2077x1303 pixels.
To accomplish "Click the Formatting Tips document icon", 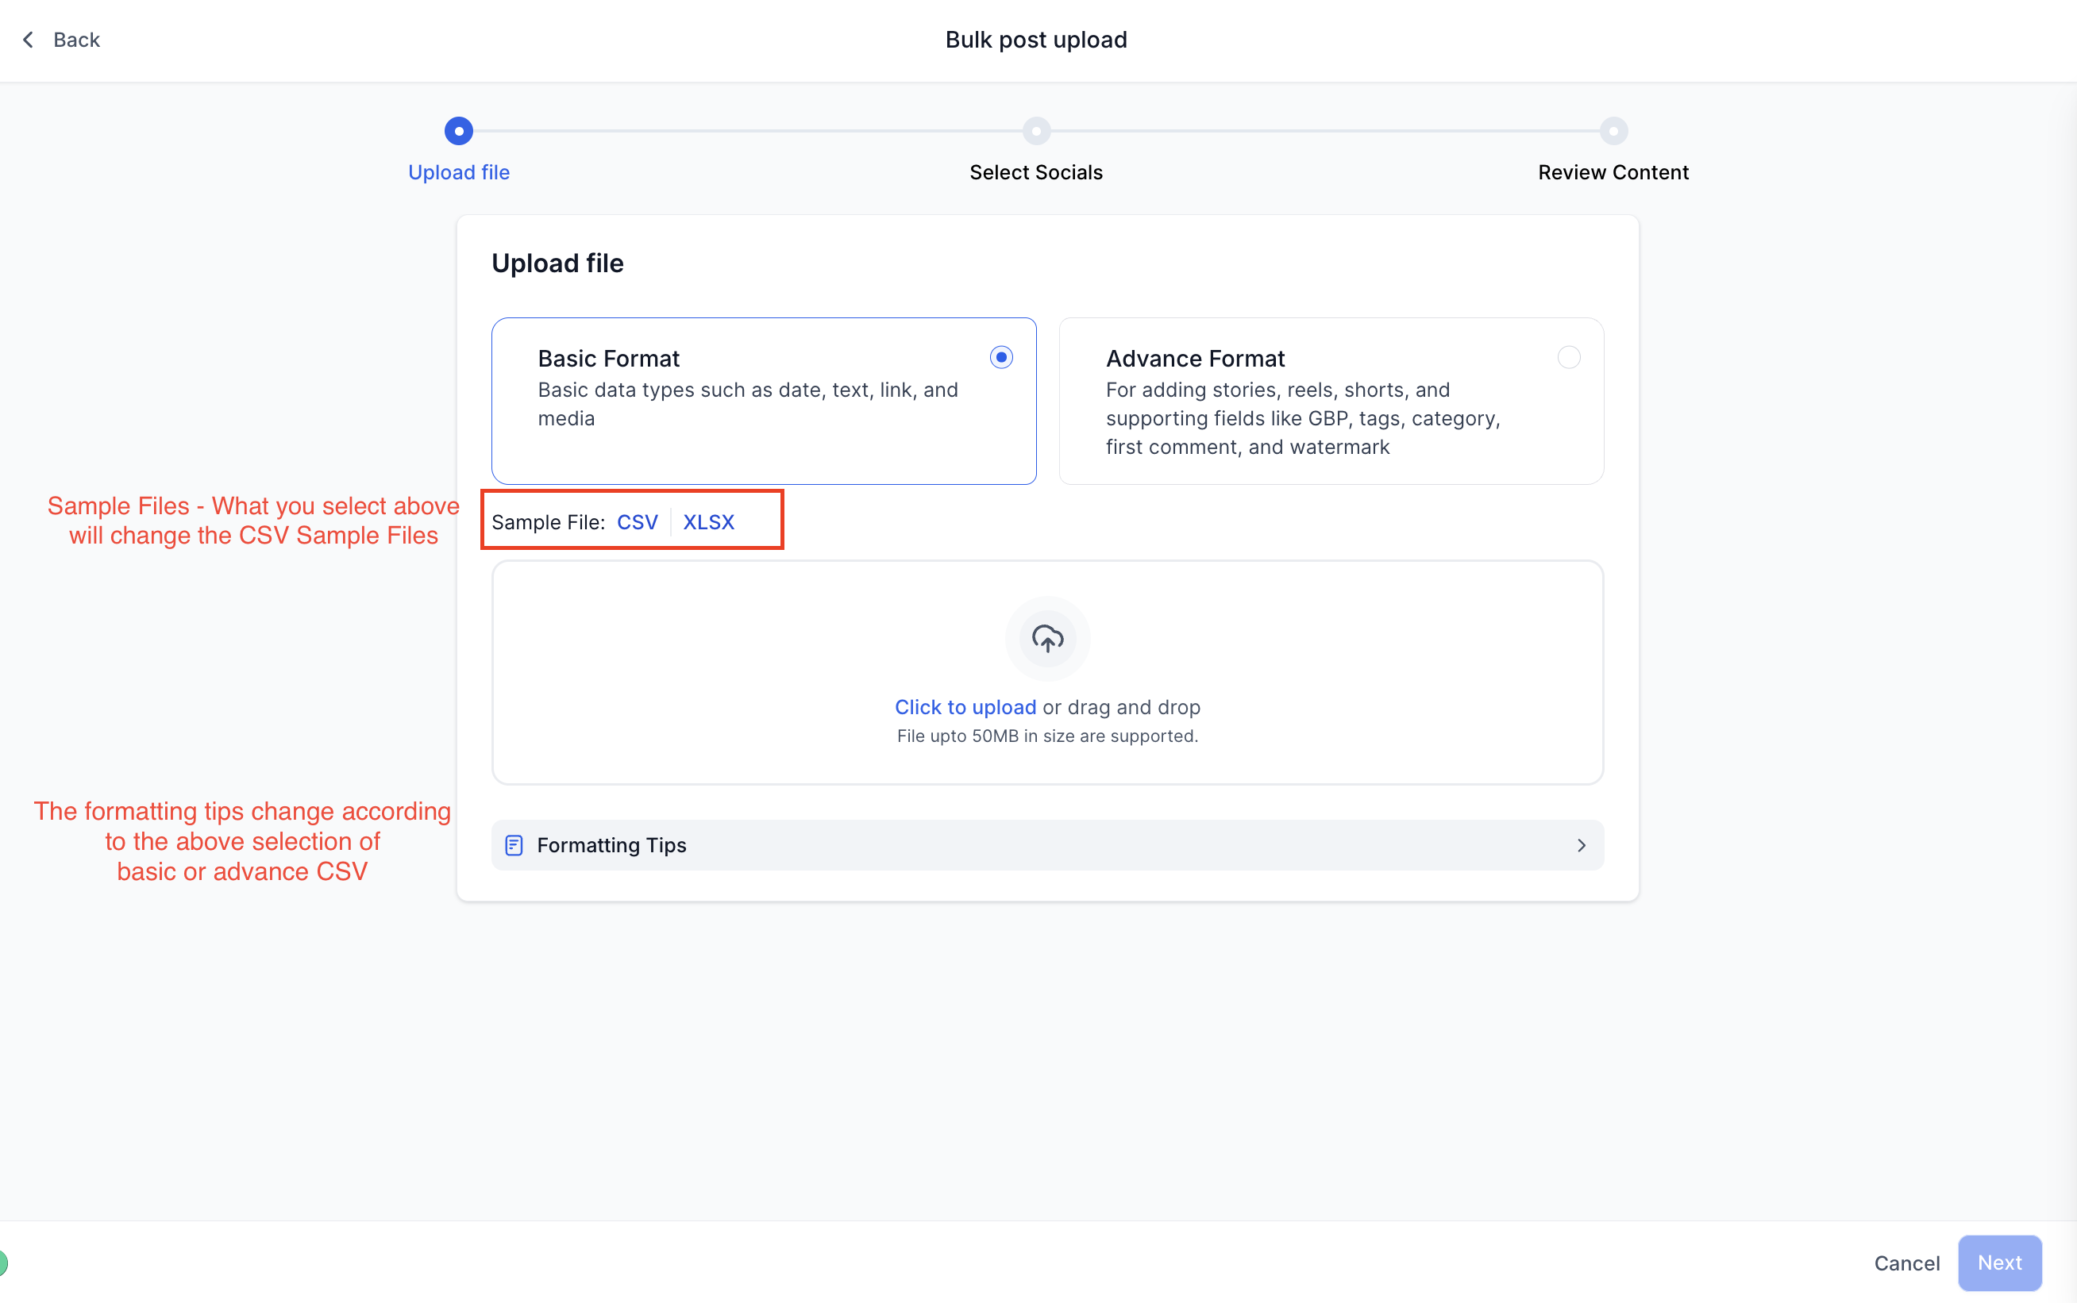I will (x=514, y=845).
